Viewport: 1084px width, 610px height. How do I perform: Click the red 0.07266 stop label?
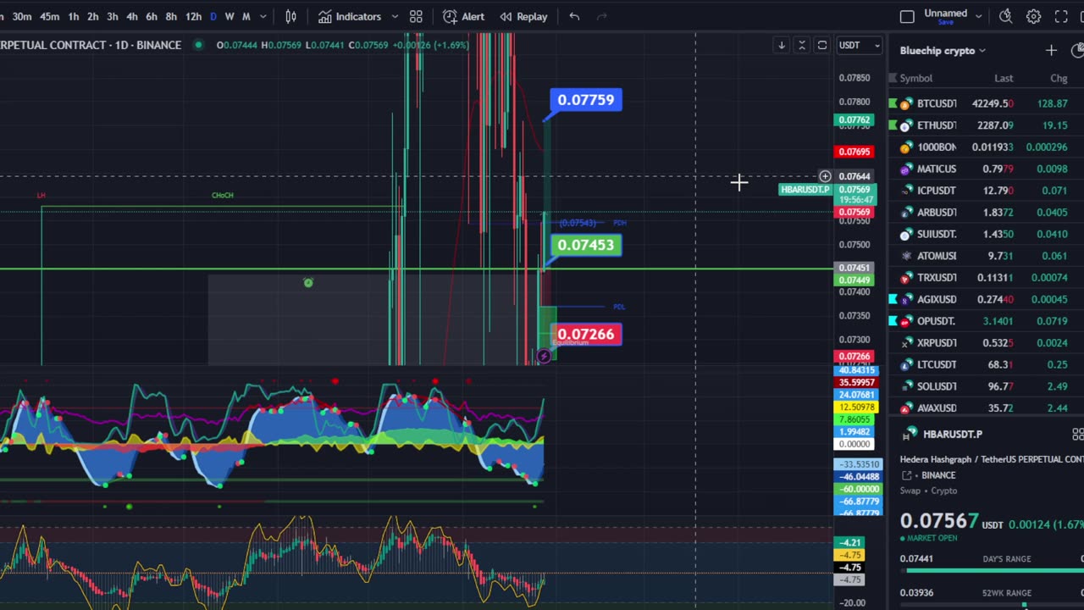pos(586,334)
